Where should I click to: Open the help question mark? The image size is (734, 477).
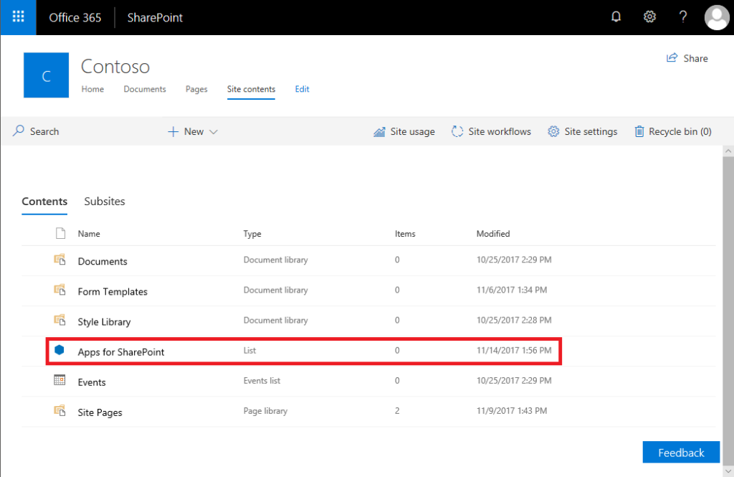(x=683, y=17)
